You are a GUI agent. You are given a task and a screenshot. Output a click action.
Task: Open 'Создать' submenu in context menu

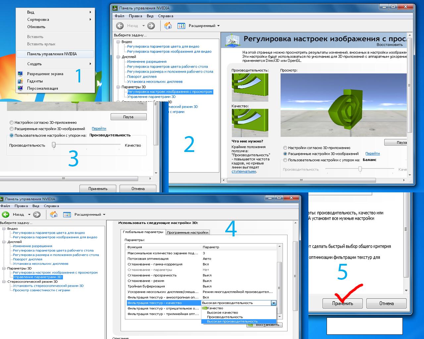click(x=55, y=64)
